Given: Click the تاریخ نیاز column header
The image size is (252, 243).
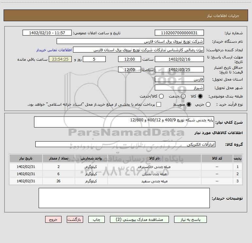Looking at the screenshot, I should click(26, 158).
